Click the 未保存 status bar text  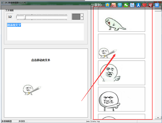(23, 121)
